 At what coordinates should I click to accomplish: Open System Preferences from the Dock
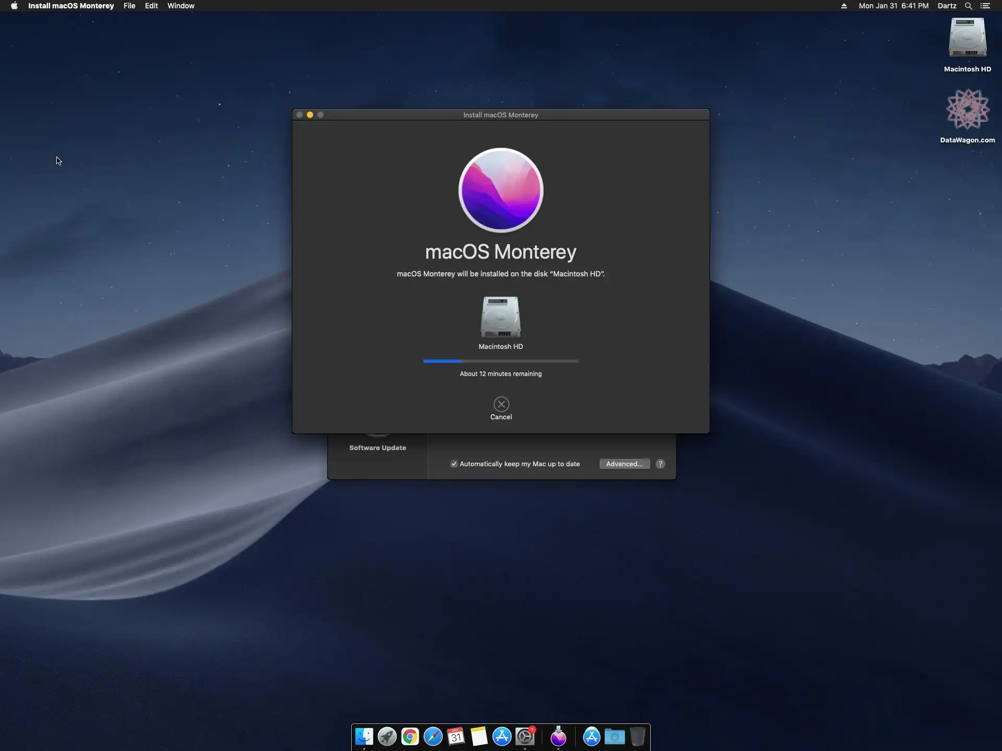coord(525,736)
